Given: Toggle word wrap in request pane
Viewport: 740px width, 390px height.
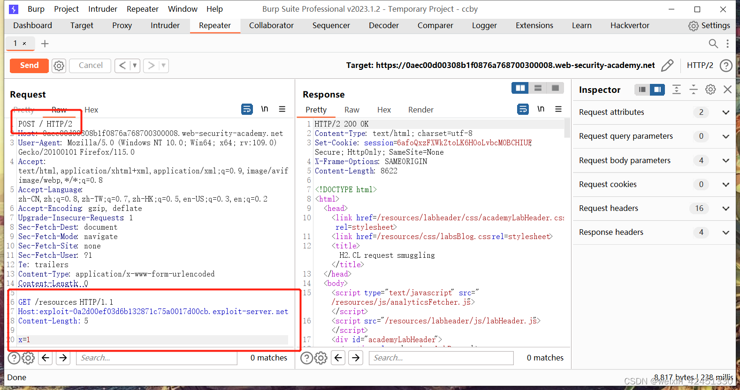Looking at the screenshot, I should click(x=247, y=109).
